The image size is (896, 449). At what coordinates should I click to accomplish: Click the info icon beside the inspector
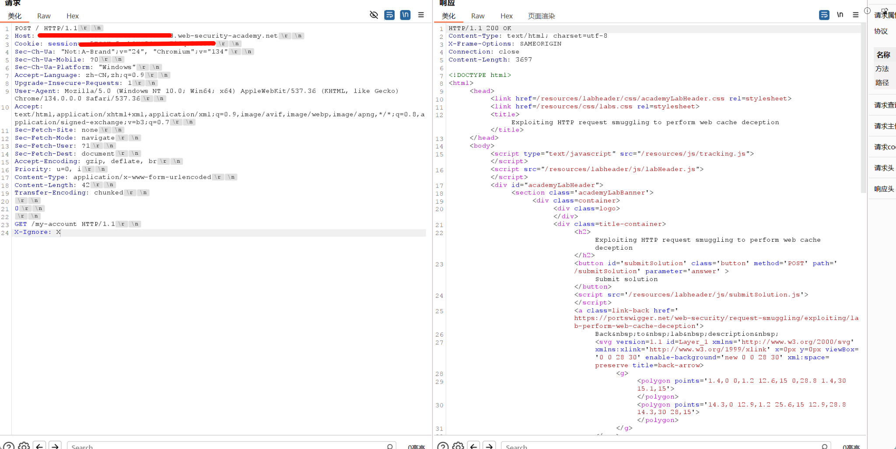(867, 11)
